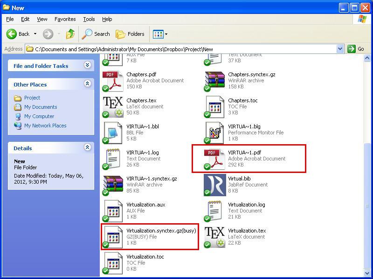Select the VIRTUA~1.log notepad icon
This screenshot has height=279, width=373.
(x=113, y=159)
